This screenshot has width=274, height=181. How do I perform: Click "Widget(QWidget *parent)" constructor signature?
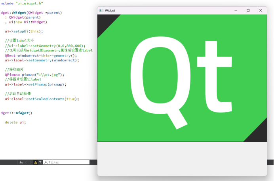(38, 13)
